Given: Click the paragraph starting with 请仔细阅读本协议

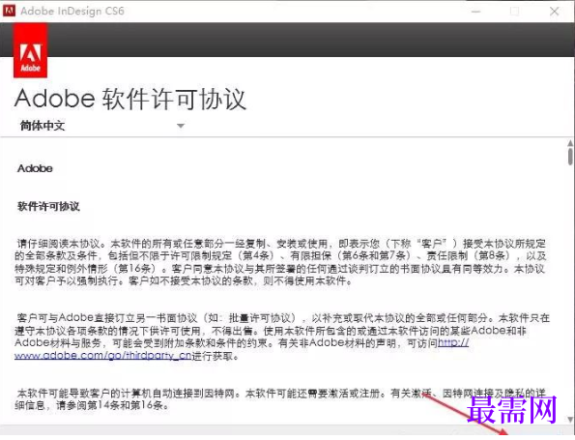Looking at the screenshot, I should tap(280, 262).
